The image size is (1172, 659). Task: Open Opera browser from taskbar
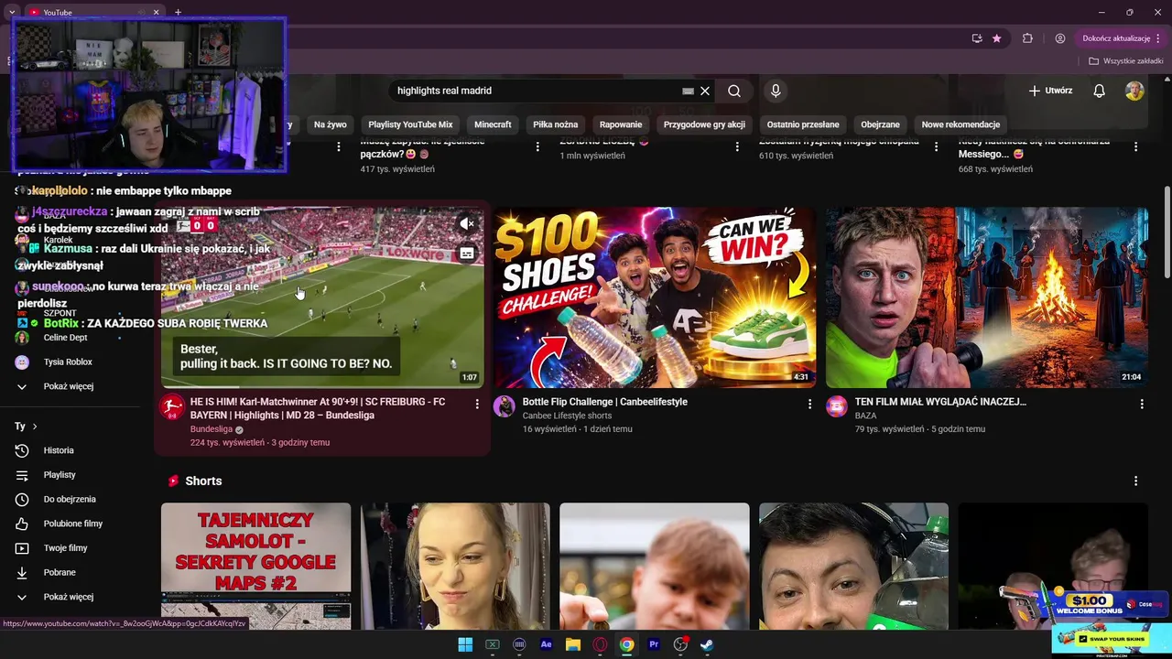pos(600,644)
